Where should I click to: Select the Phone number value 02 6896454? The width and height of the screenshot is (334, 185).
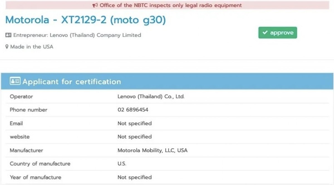coord(133,110)
